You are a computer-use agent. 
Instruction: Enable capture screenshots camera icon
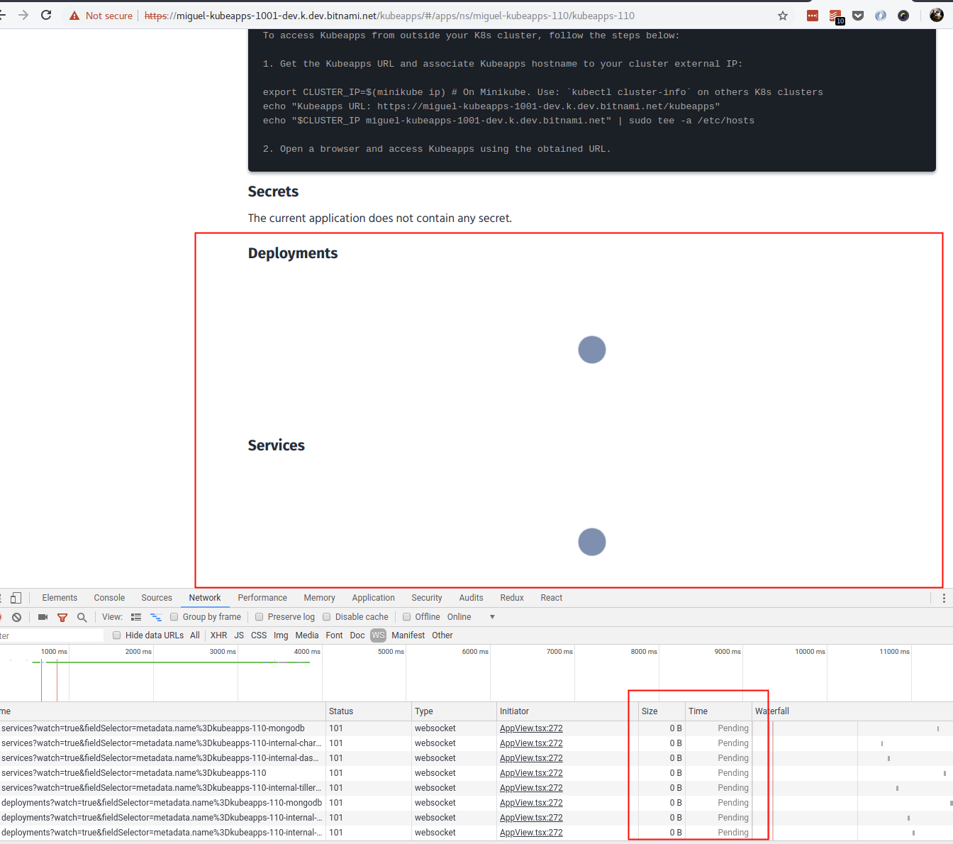[43, 616]
